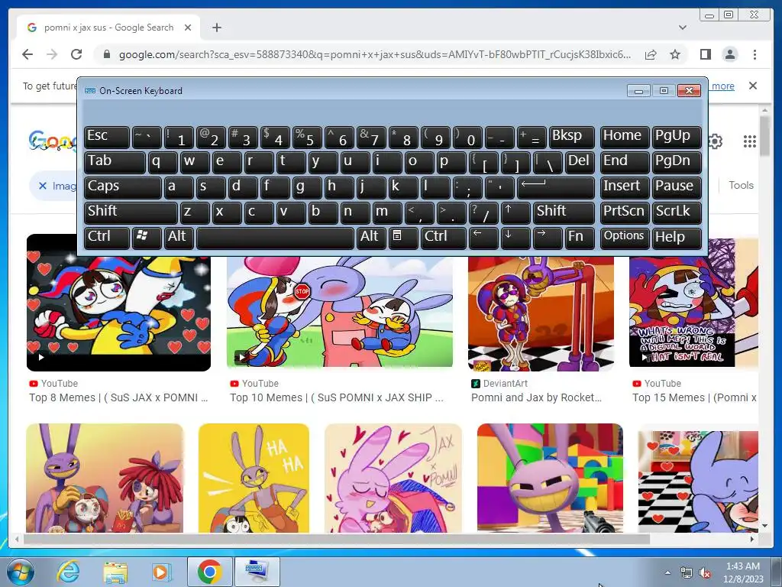Open Top 15 Memes Pomni x link
782x587 pixels.
pos(694,397)
